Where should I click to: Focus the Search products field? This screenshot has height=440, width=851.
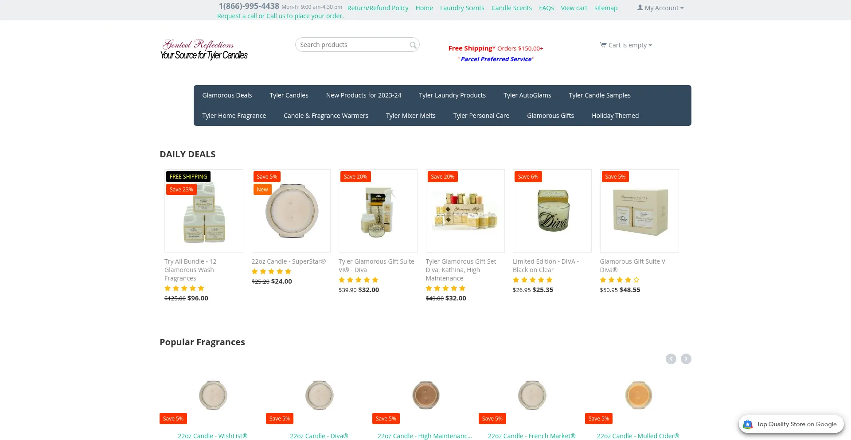point(357,45)
